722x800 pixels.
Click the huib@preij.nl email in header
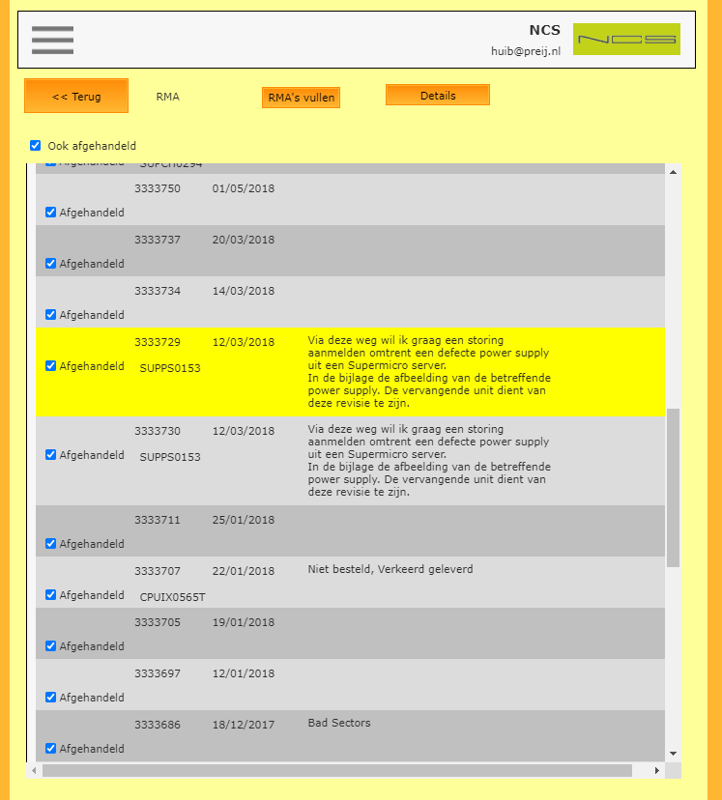click(x=526, y=51)
